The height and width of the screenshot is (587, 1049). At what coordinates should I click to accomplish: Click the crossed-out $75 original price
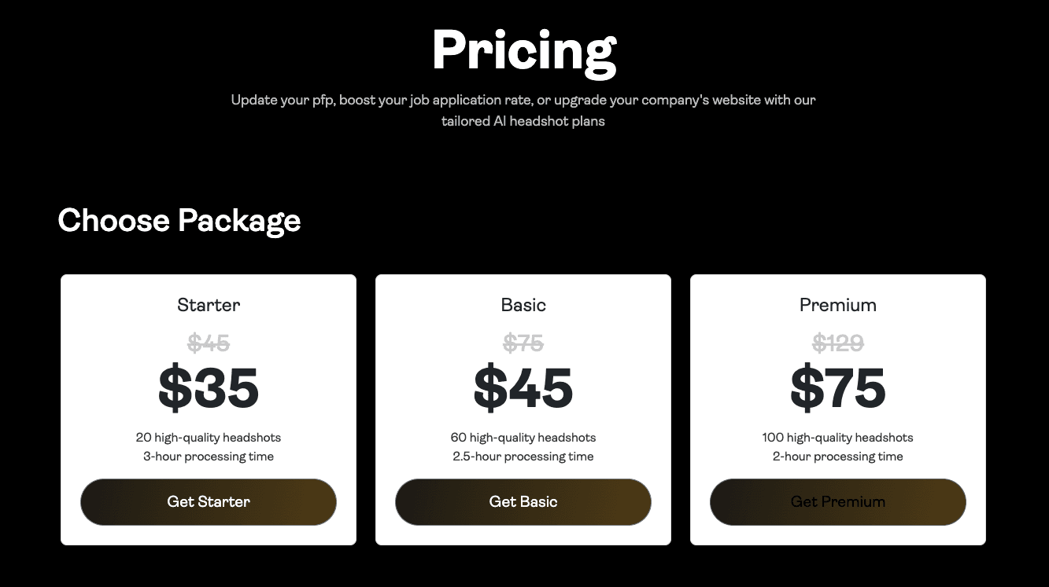point(523,343)
